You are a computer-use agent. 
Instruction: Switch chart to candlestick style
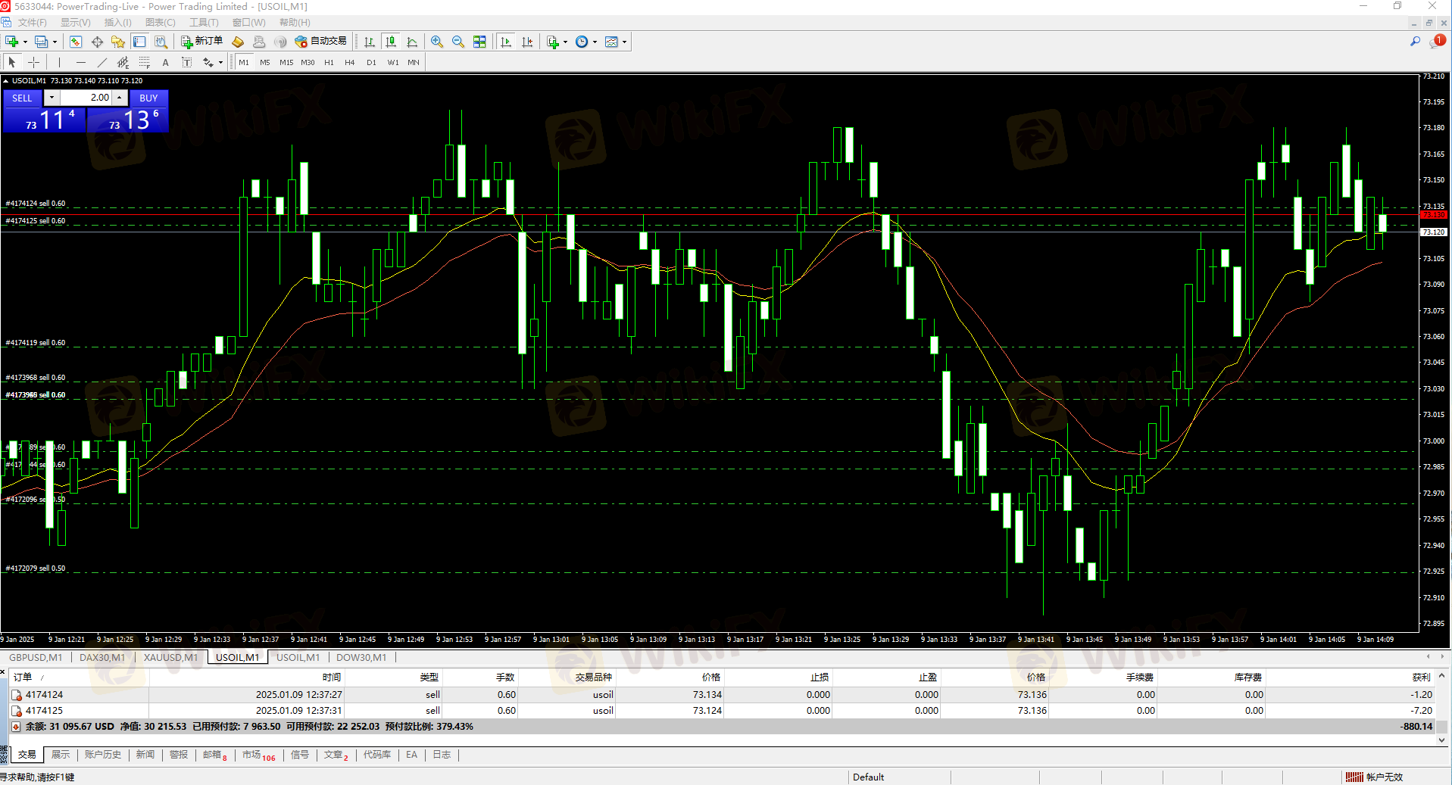point(391,42)
